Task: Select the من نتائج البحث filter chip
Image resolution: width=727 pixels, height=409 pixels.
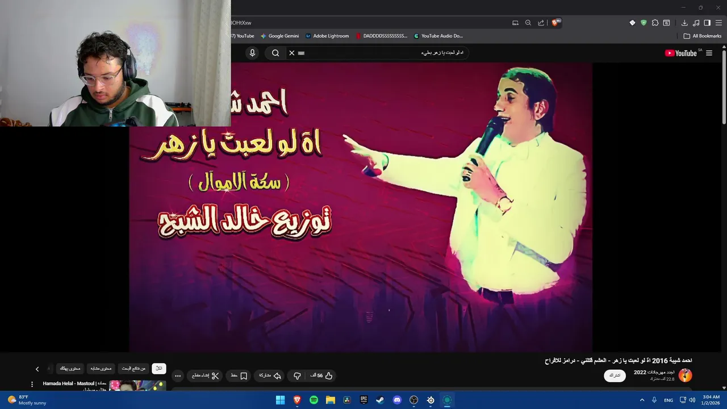Action: click(x=133, y=368)
